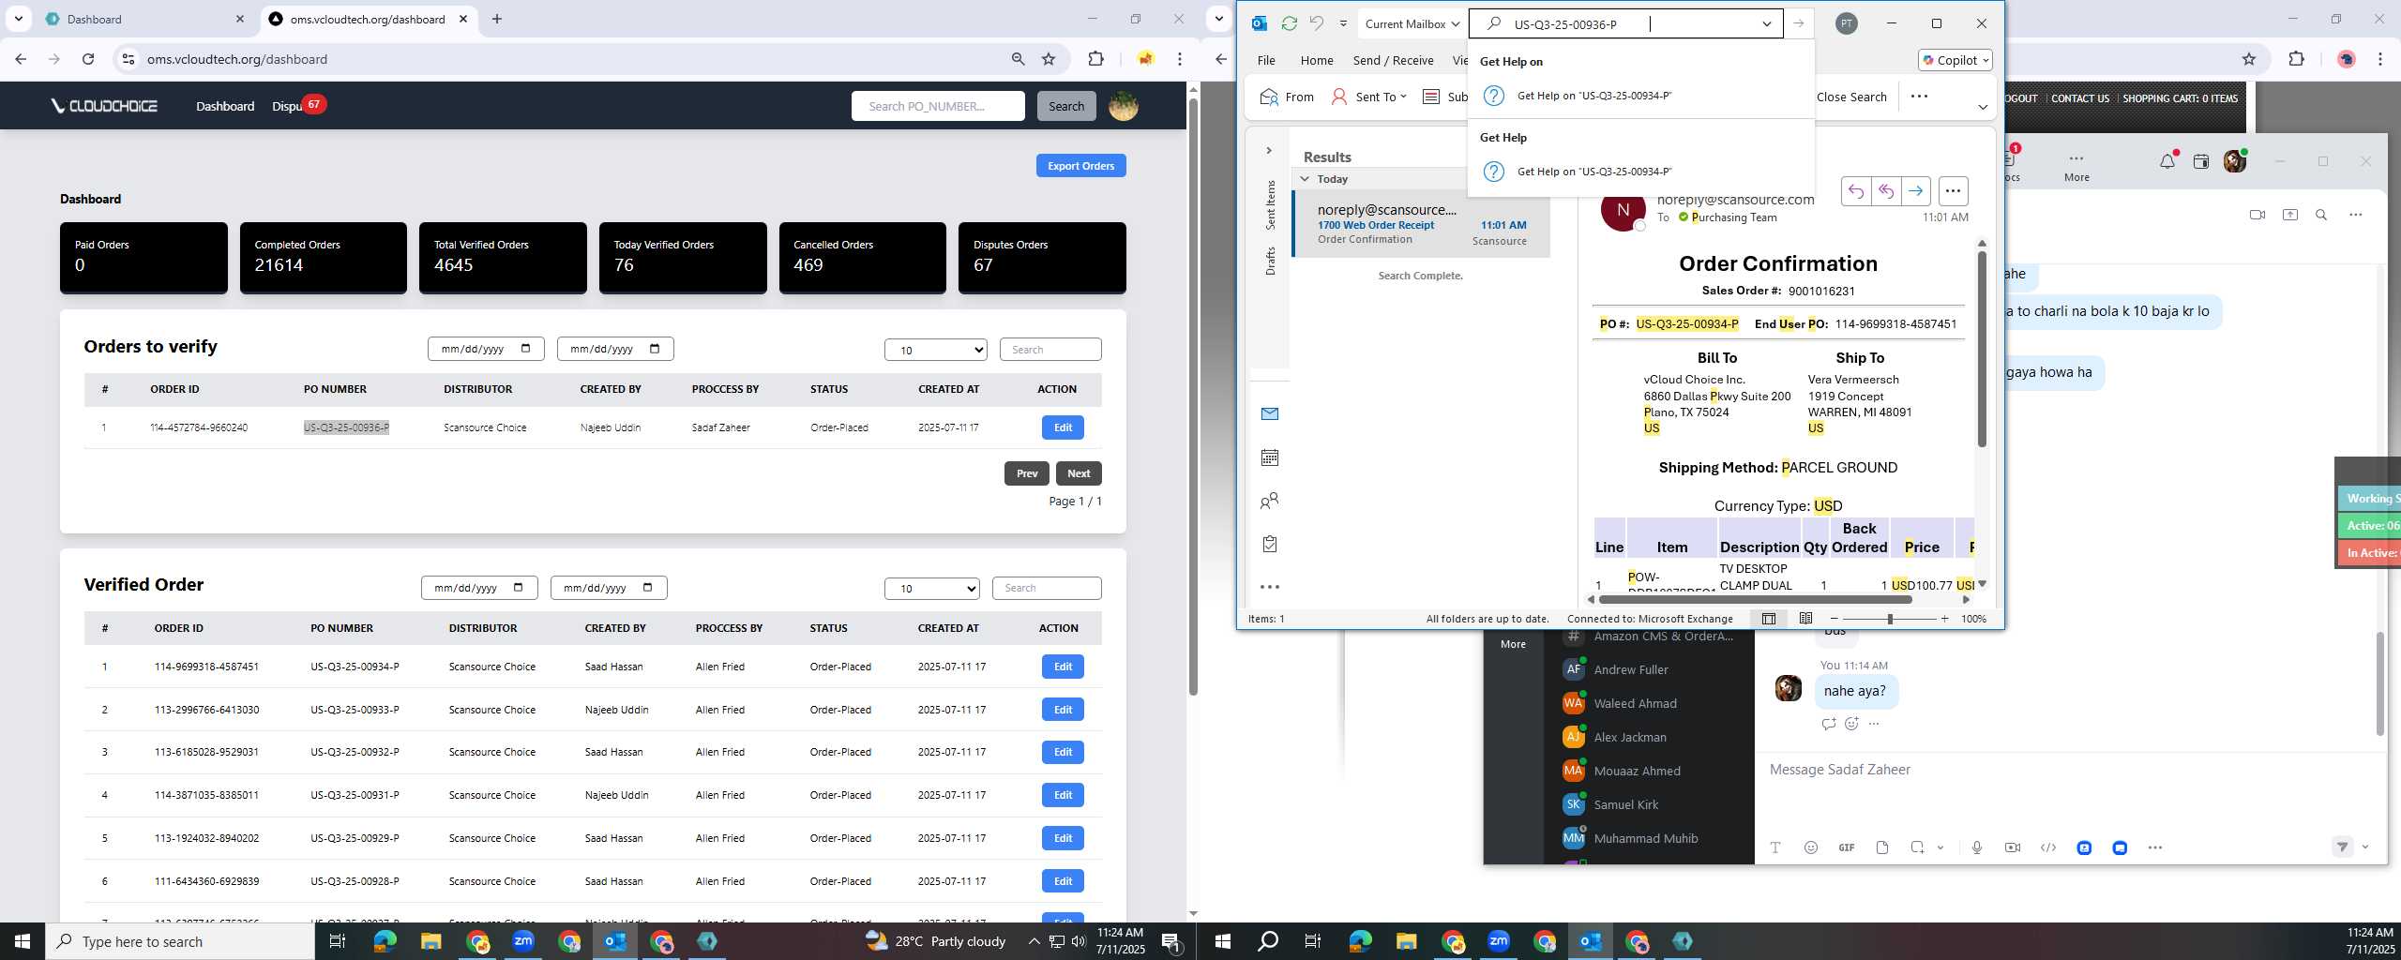2401x960 pixels.
Task: Click Reply arrow in Outlook reading pane
Action: pyautogui.click(x=1855, y=191)
